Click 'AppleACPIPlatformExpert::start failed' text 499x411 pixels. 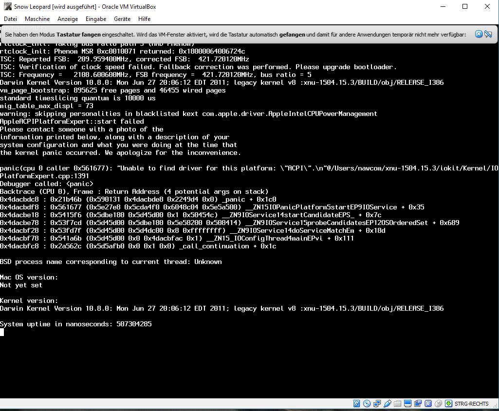[x=72, y=121]
